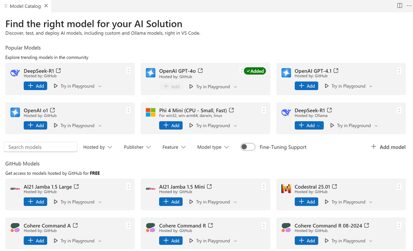This screenshot has width=413, height=251.
Task: Expand the Hosted by filter dropdown
Action: (98, 147)
